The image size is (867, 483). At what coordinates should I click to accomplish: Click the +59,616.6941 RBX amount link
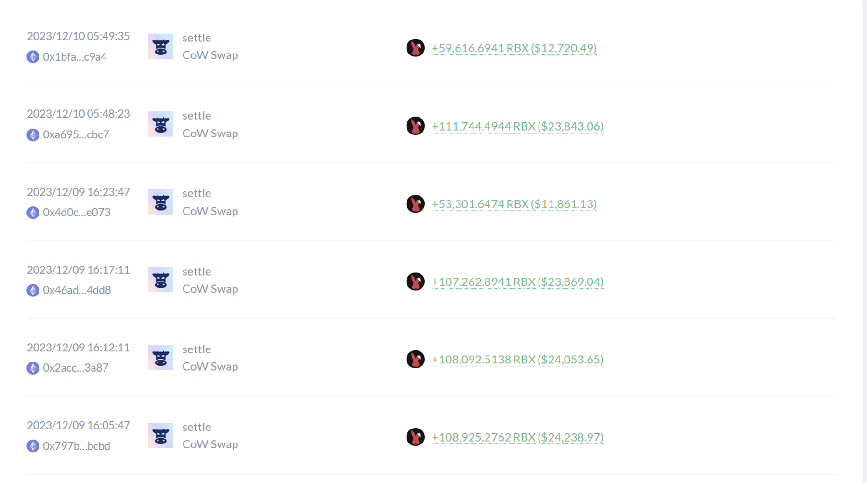click(x=514, y=48)
